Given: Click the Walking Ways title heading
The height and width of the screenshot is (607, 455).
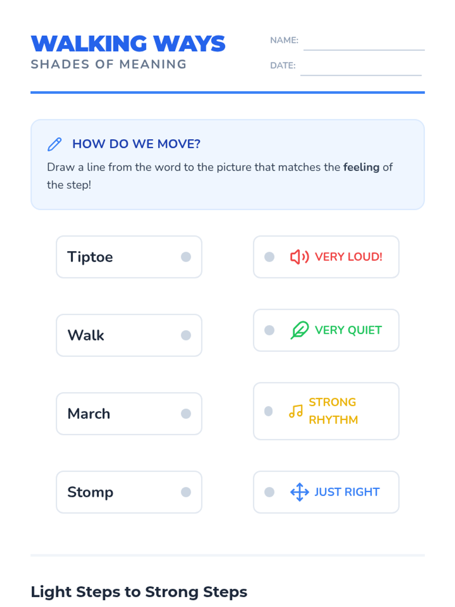Looking at the screenshot, I should pos(128,44).
